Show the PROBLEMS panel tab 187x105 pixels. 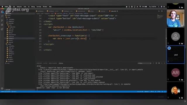click(39, 63)
